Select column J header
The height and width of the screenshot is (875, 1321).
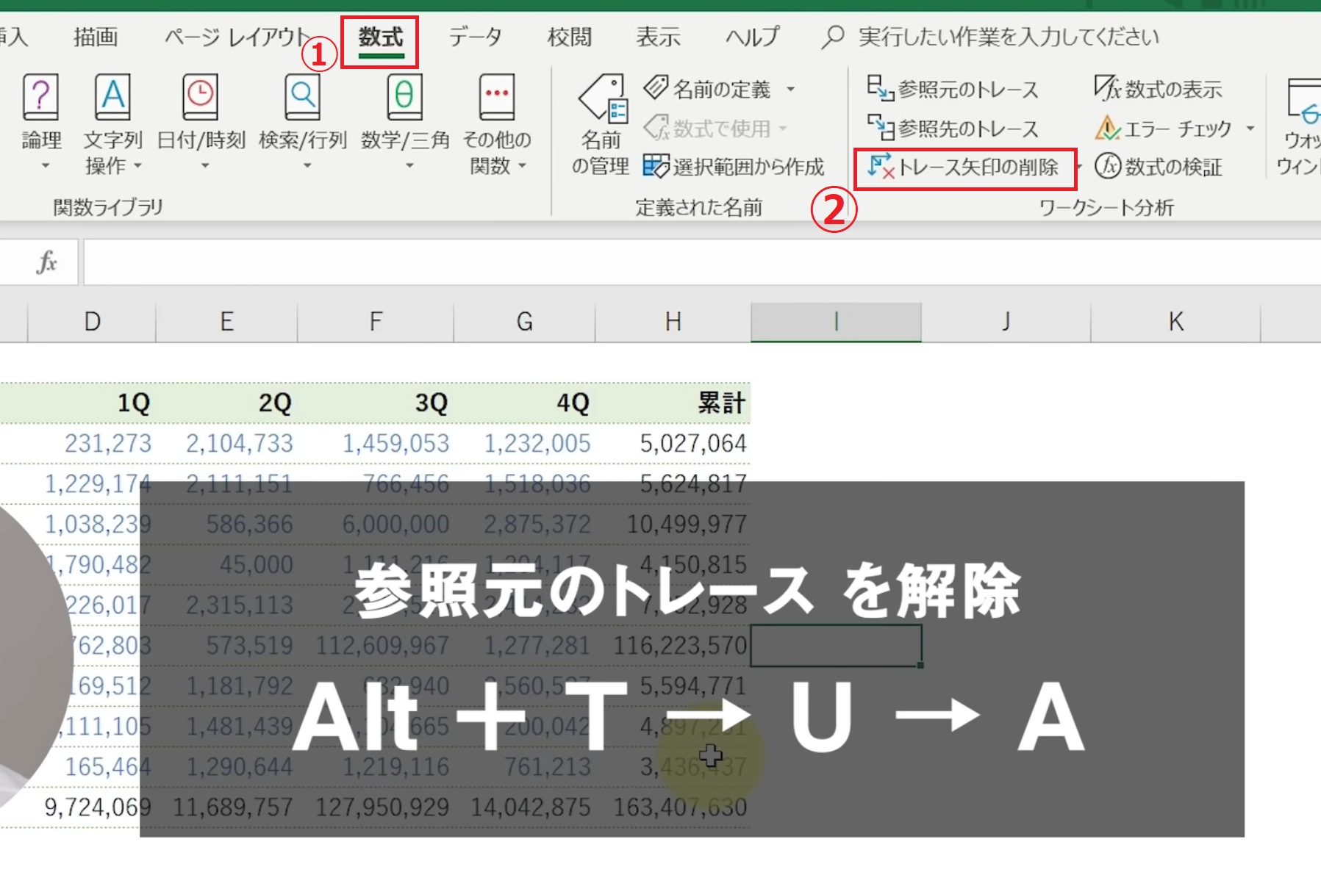1006,321
